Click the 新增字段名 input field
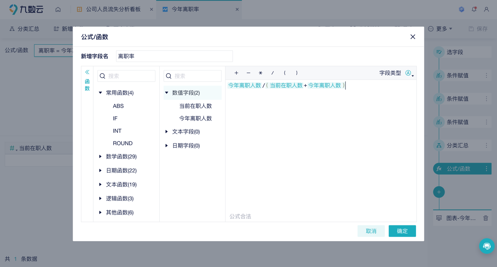497x267 pixels. pos(174,56)
